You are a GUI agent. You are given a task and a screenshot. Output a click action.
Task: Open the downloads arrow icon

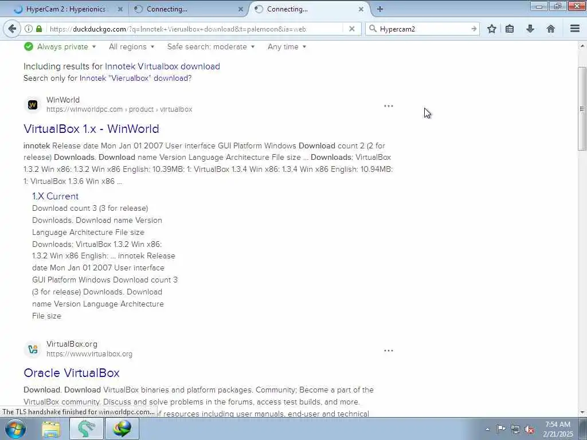pyautogui.click(x=530, y=29)
